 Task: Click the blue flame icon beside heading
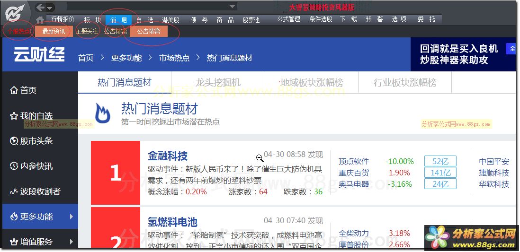(x=102, y=113)
